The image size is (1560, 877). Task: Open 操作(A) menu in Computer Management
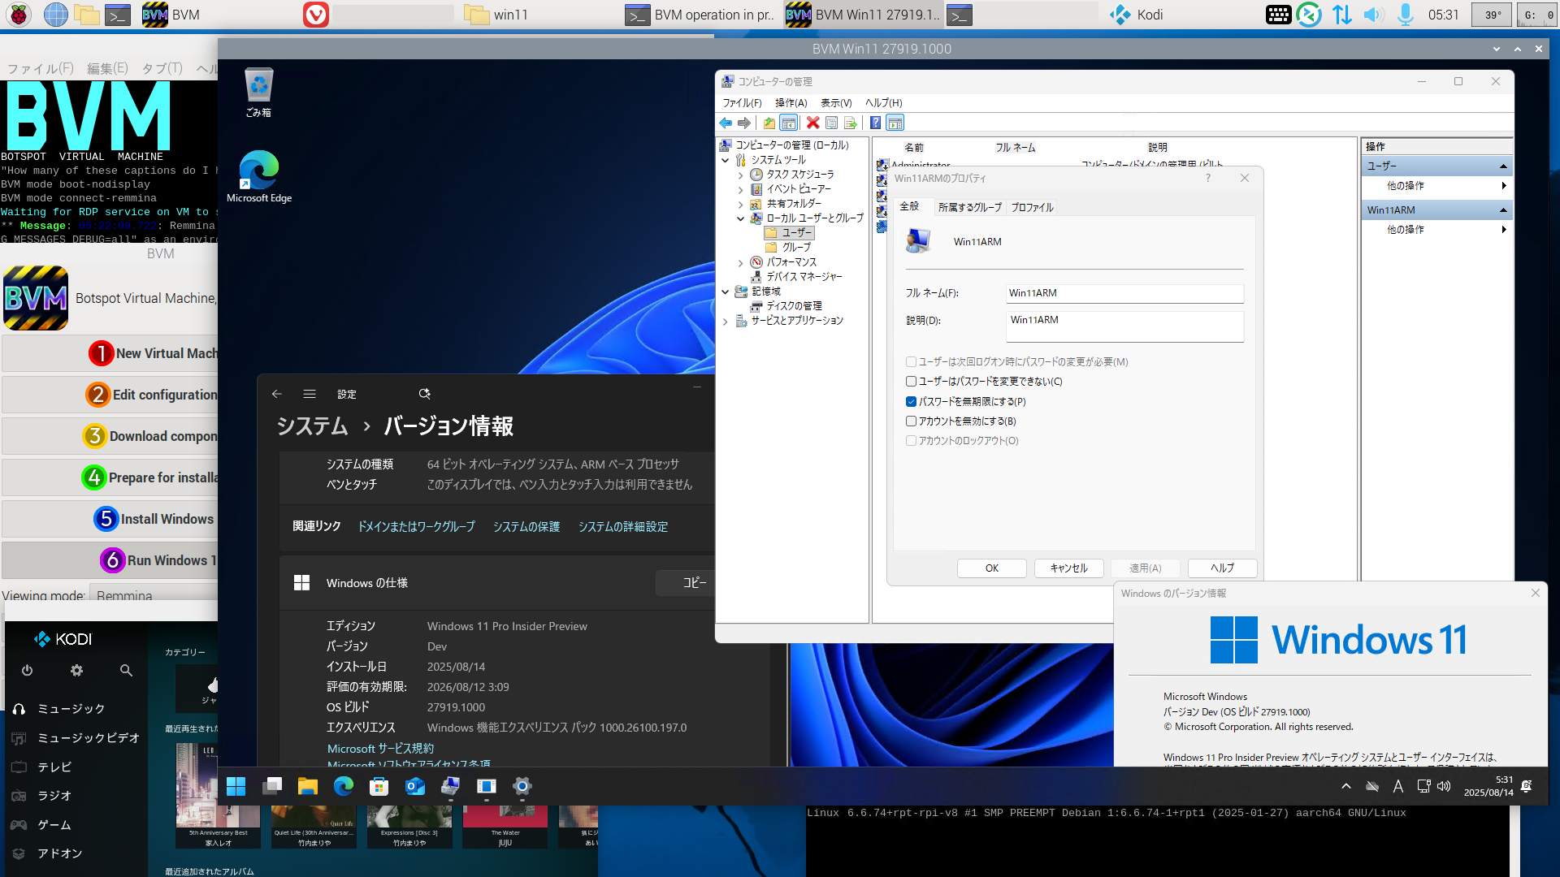[x=791, y=103]
